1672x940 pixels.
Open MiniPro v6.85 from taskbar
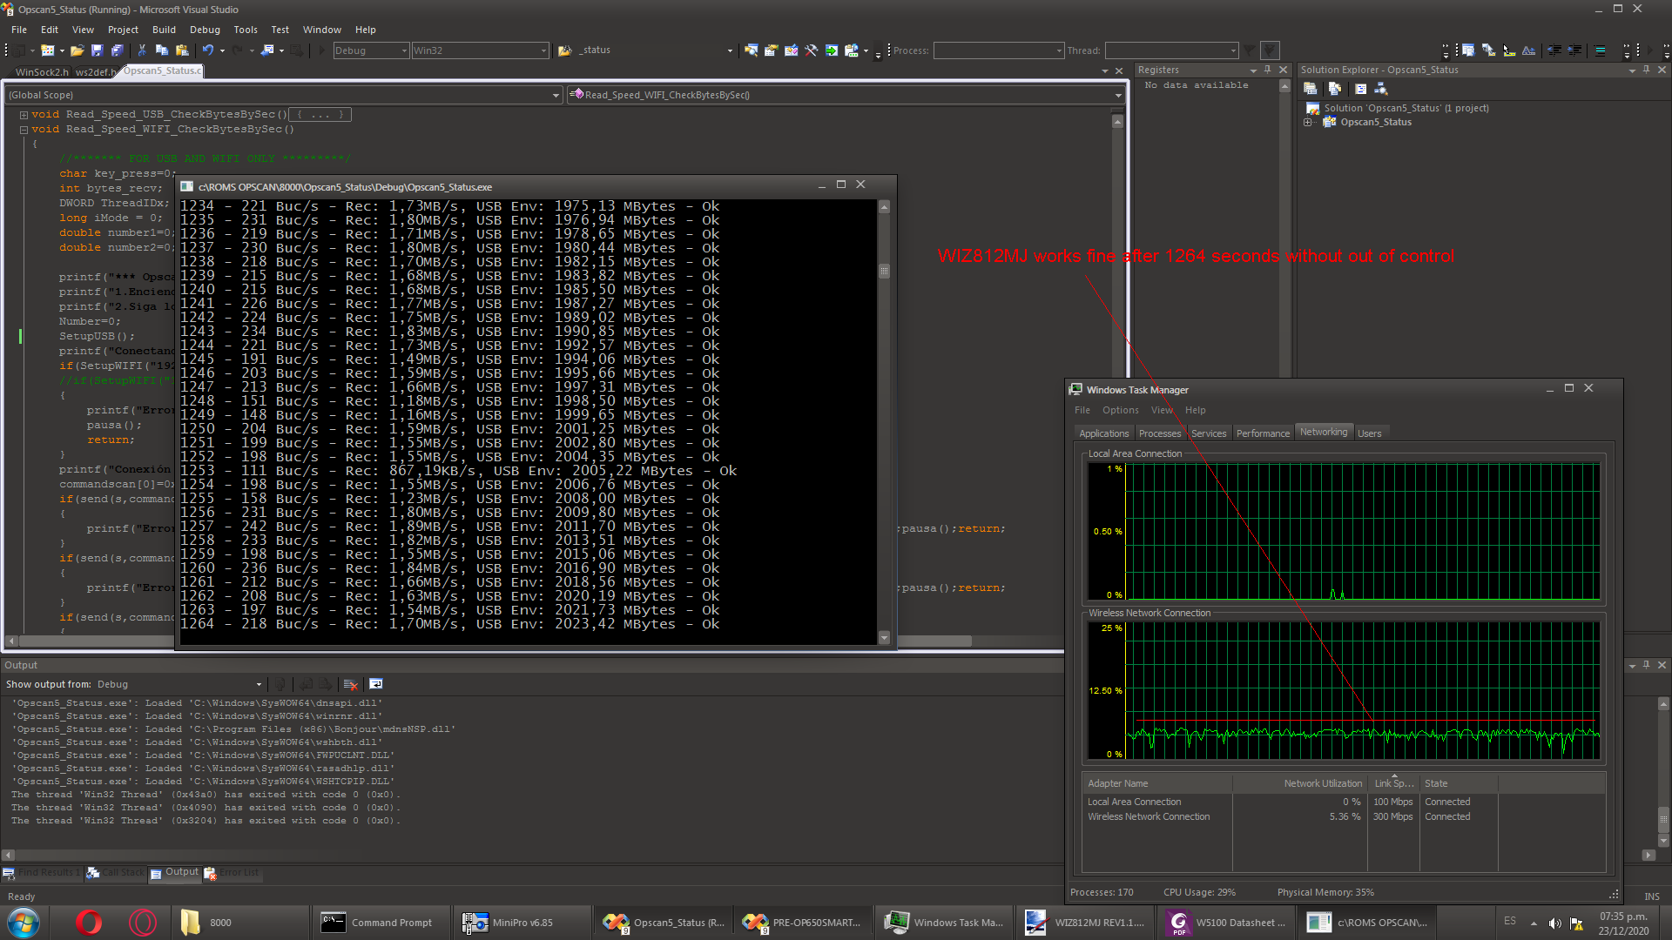click(x=522, y=923)
